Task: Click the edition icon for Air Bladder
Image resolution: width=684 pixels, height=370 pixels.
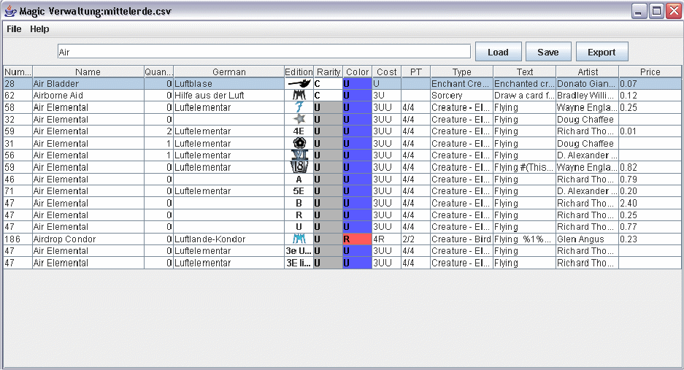Action: point(299,84)
